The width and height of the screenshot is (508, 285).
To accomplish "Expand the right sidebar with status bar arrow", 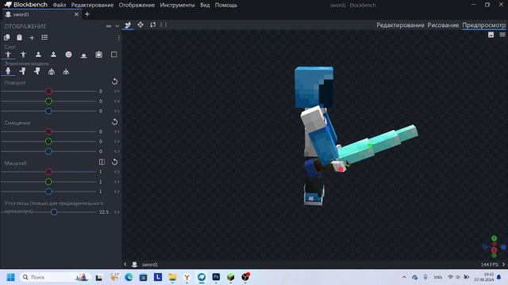I will 503,264.
